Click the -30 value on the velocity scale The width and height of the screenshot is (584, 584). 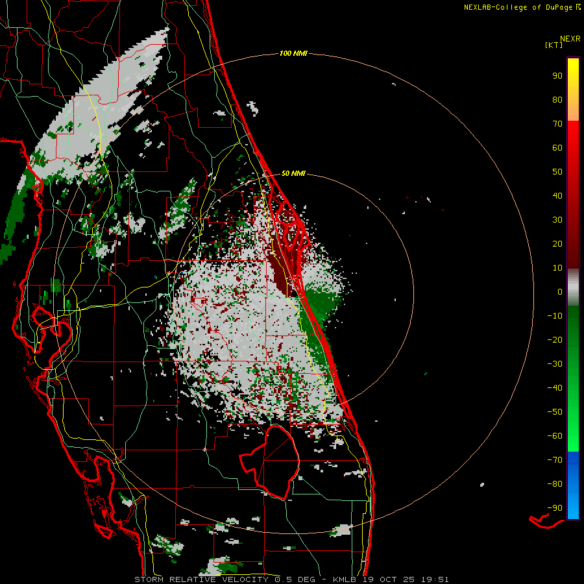tap(555, 364)
